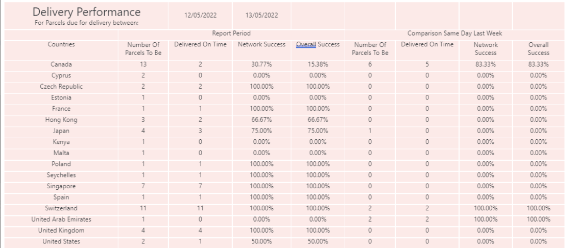Click Hong Kong's 66.67% network success value
The width and height of the screenshot is (566, 248).
262,120
